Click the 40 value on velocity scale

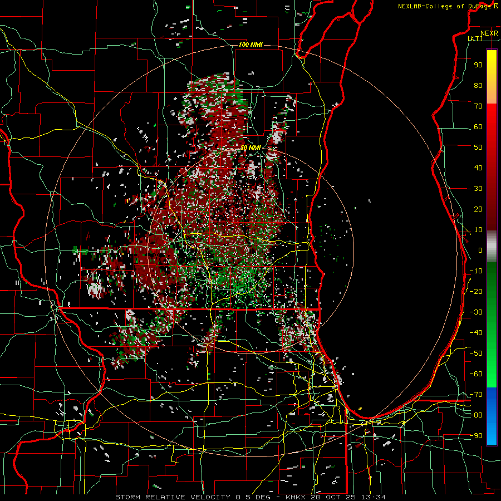click(x=478, y=168)
